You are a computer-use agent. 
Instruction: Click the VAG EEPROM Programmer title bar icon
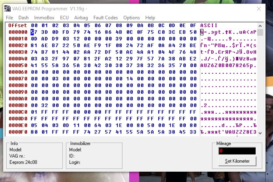pyautogui.click(x=7, y=8)
